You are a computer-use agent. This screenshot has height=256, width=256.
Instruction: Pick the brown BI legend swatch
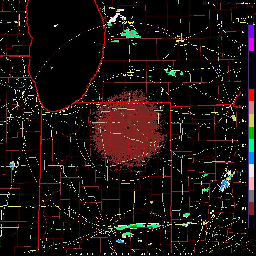tap(251, 209)
